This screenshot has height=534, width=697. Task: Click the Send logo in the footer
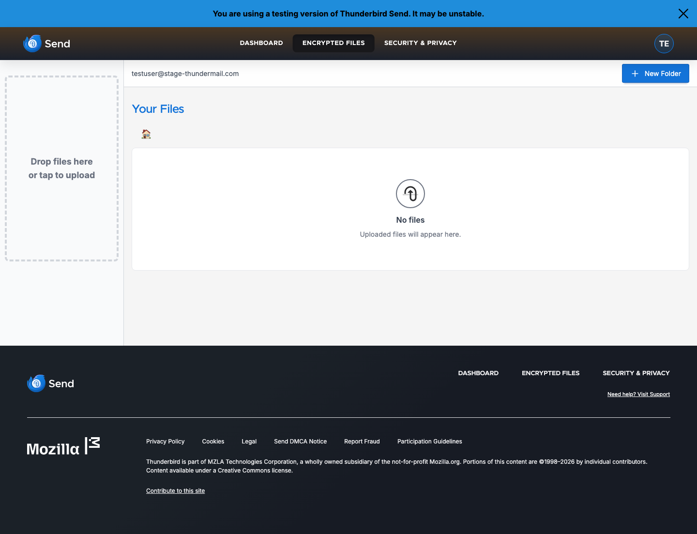click(x=50, y=383)
